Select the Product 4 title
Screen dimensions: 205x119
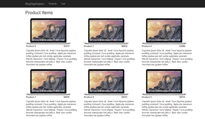[89, 97]
